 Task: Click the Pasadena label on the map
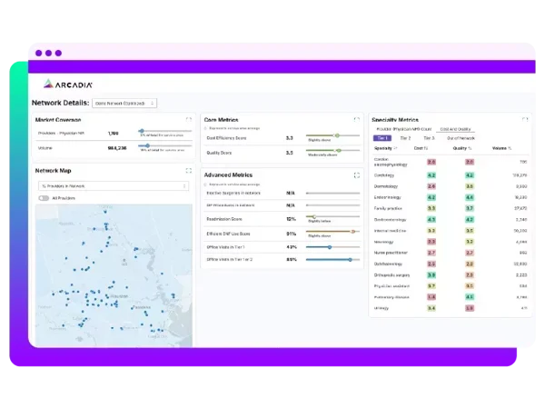tap(142, 307)
